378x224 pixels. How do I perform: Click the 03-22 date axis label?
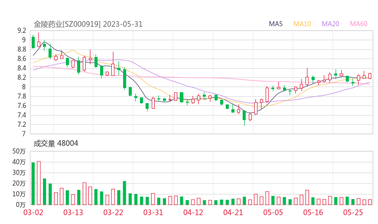tap(113, 212)
